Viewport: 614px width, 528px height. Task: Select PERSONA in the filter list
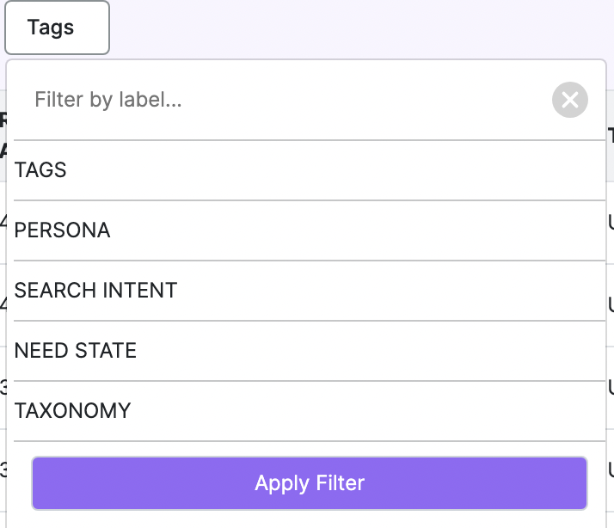[310, 230]
